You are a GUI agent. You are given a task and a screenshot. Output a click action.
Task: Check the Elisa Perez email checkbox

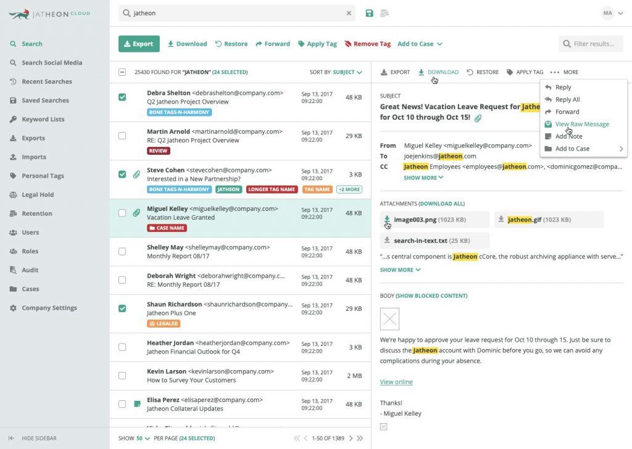coord(122,404)
